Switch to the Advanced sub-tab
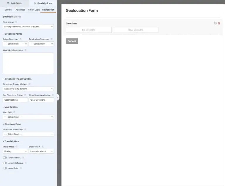The height and width of the screenshot is (186, 225). click(21, 10)
